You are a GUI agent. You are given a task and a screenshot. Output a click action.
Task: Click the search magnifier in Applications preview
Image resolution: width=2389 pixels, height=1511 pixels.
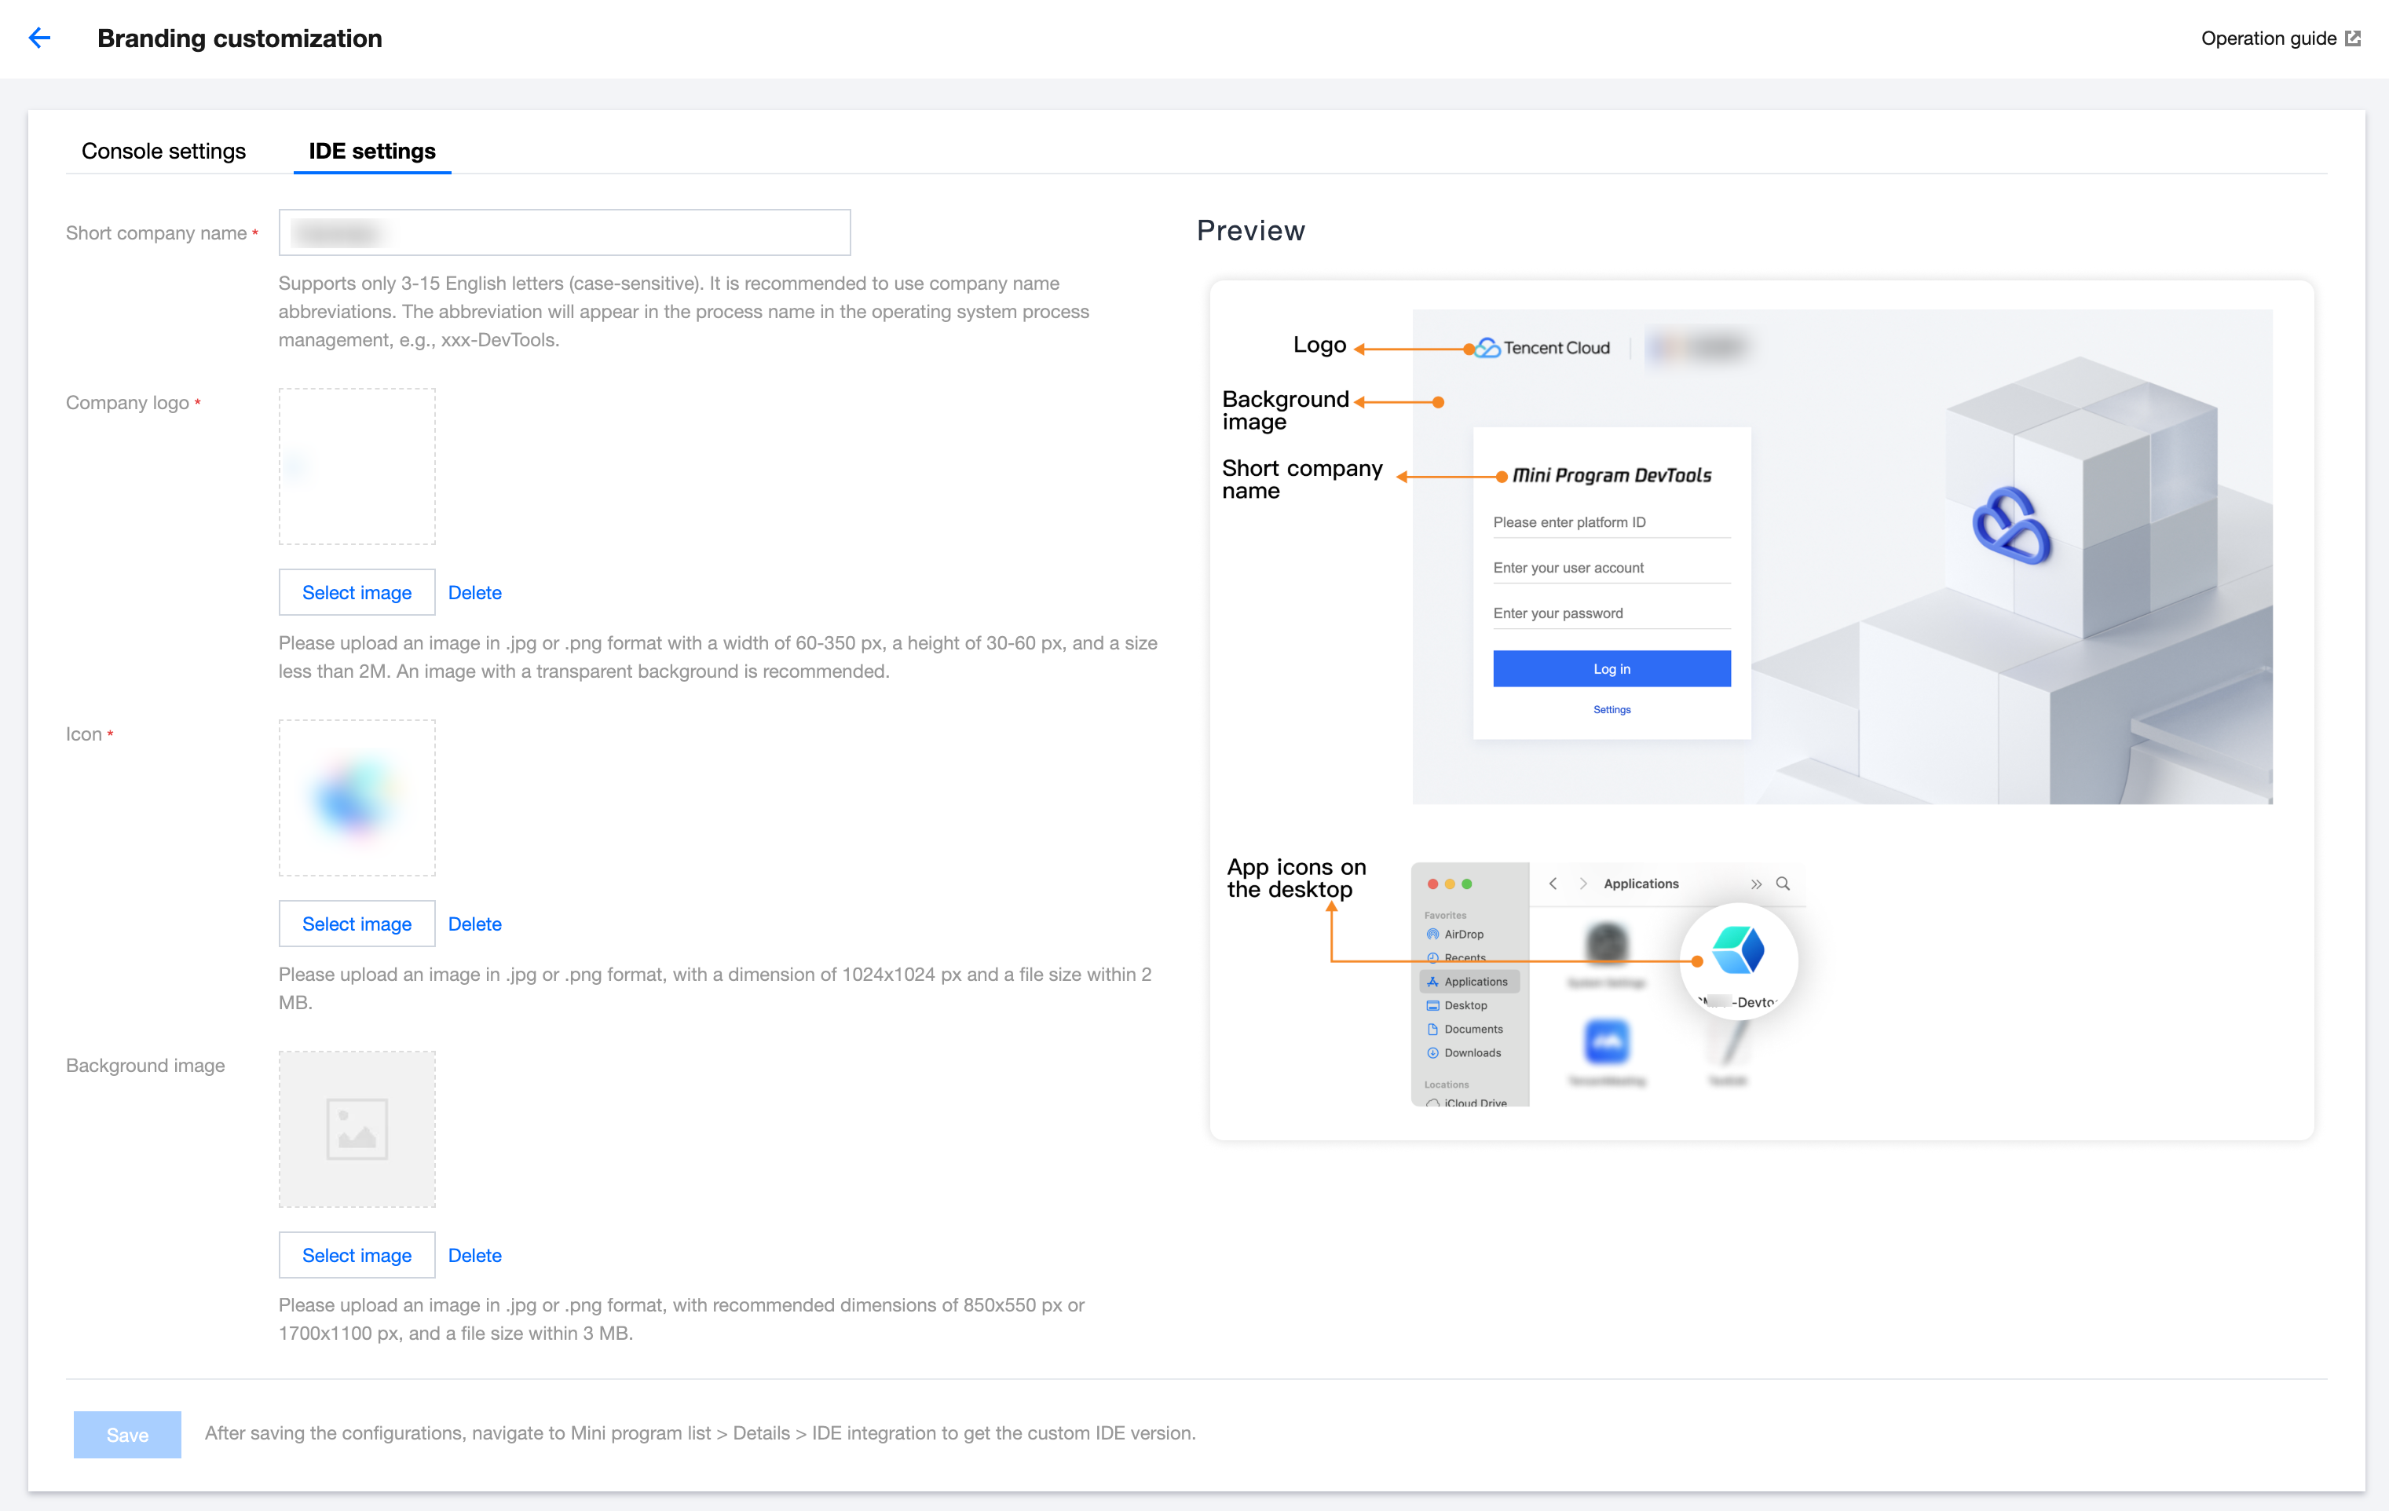click(x=1782, y=883)
